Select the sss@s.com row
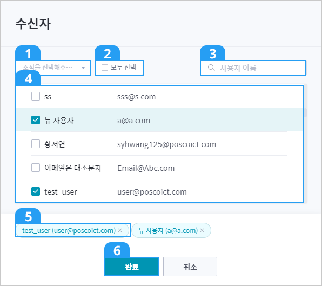 click(x=159, y=97)
